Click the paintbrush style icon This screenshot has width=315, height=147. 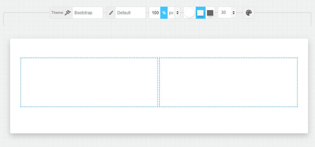pyautogui.click(x=111, y=13)
